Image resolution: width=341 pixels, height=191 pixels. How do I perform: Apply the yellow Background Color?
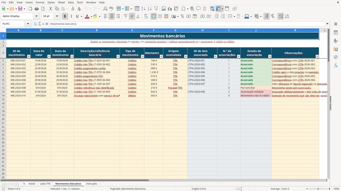click(95, 16)
